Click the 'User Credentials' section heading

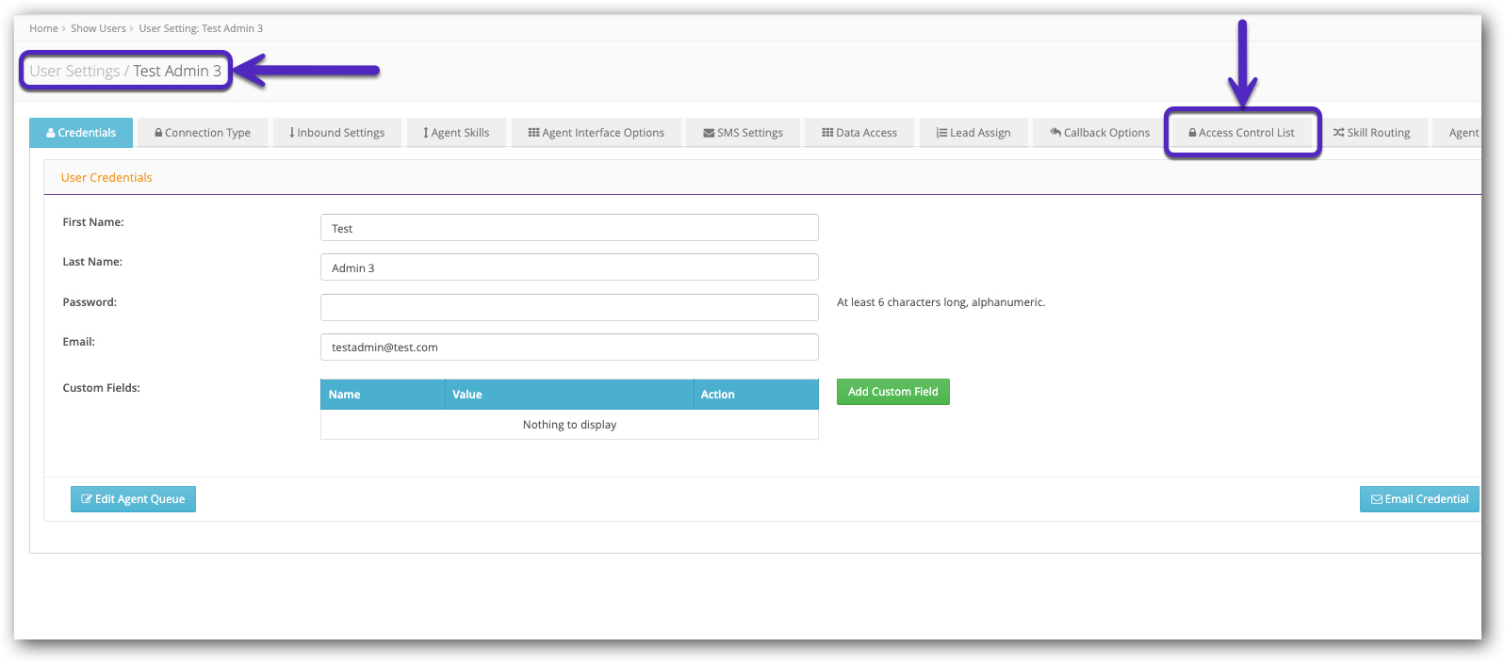106,177
